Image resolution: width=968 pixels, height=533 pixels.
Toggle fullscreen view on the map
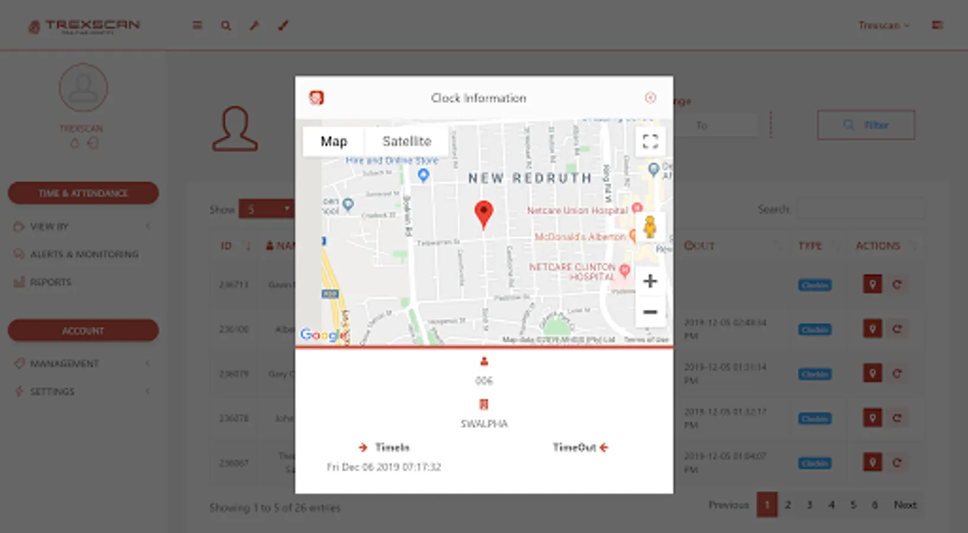650,141
